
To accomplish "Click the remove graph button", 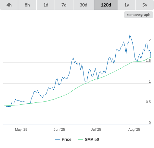I will pos(138,15).
